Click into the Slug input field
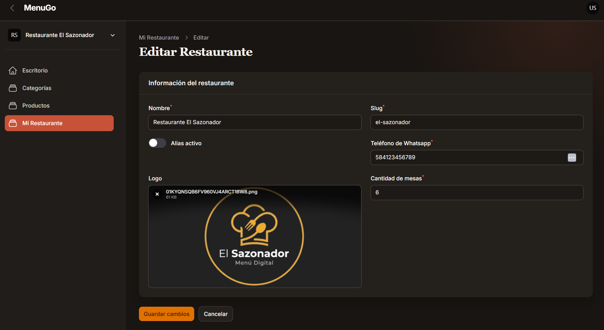This screenshot has width=604, height=330. click(x=477, y=122)
